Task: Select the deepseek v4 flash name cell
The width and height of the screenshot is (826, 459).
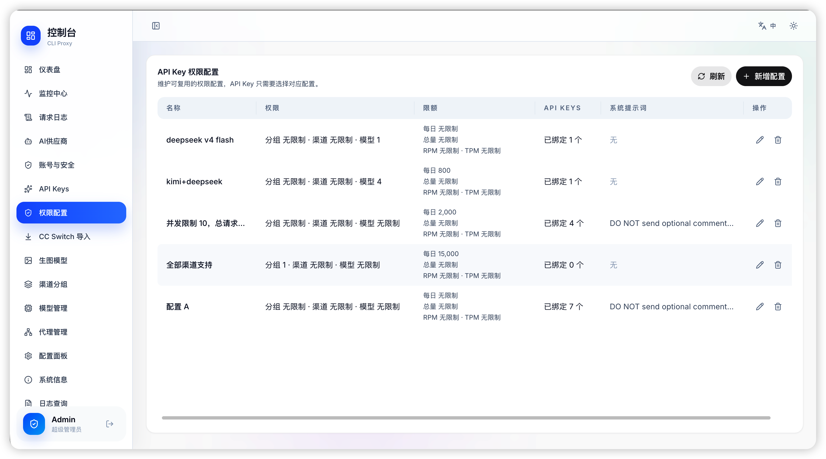Action: tap(200, 140)
